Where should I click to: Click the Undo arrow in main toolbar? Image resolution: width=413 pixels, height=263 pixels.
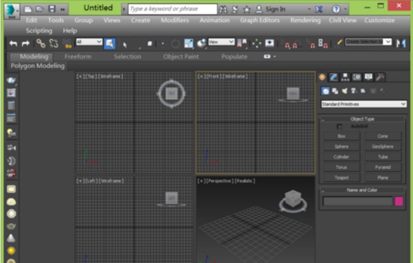pos(13,43)
